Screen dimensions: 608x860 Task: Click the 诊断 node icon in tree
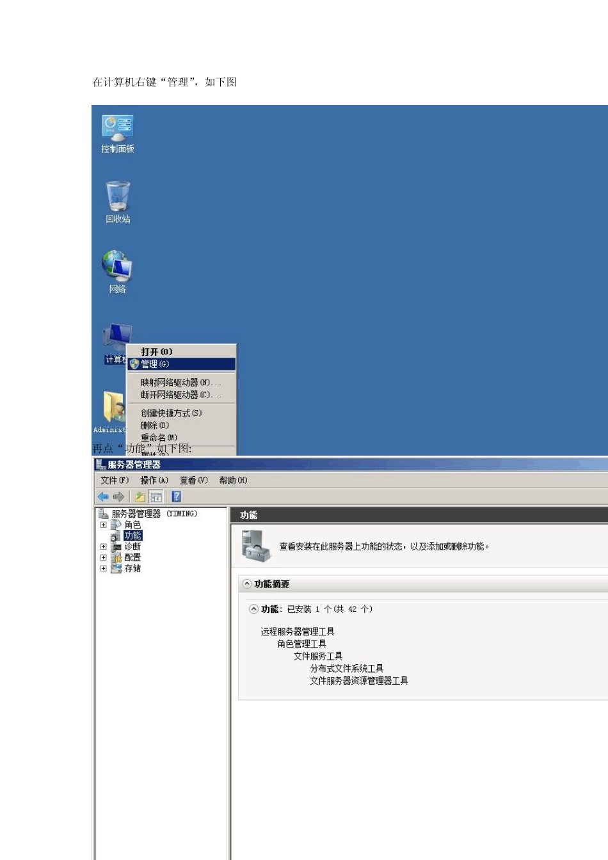pos(116,546)
